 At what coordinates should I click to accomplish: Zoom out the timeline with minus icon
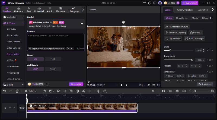pos(191,91)
